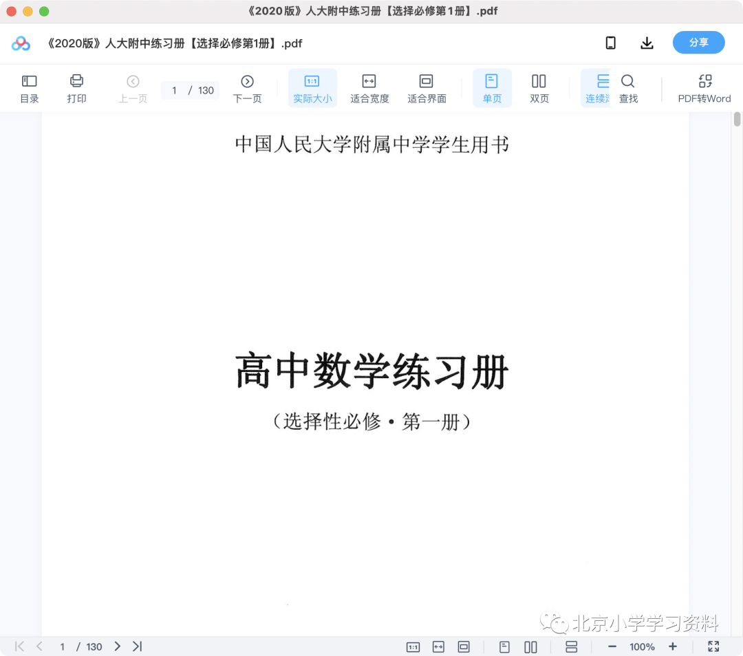
Task: Select 实际大小 actual size view
Action: point(312,89)
